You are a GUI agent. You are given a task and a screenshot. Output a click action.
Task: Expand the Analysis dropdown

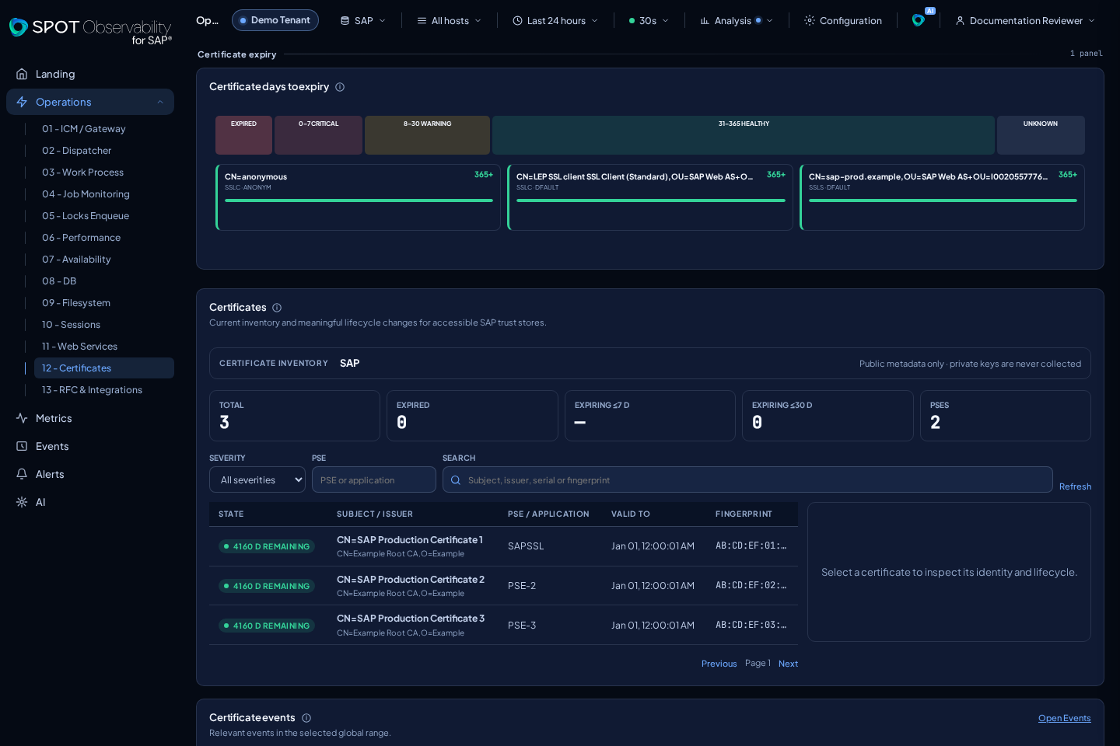pyautogui.click(x=737, y=21)
